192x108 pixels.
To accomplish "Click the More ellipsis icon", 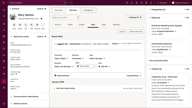I will coord(43,25).
